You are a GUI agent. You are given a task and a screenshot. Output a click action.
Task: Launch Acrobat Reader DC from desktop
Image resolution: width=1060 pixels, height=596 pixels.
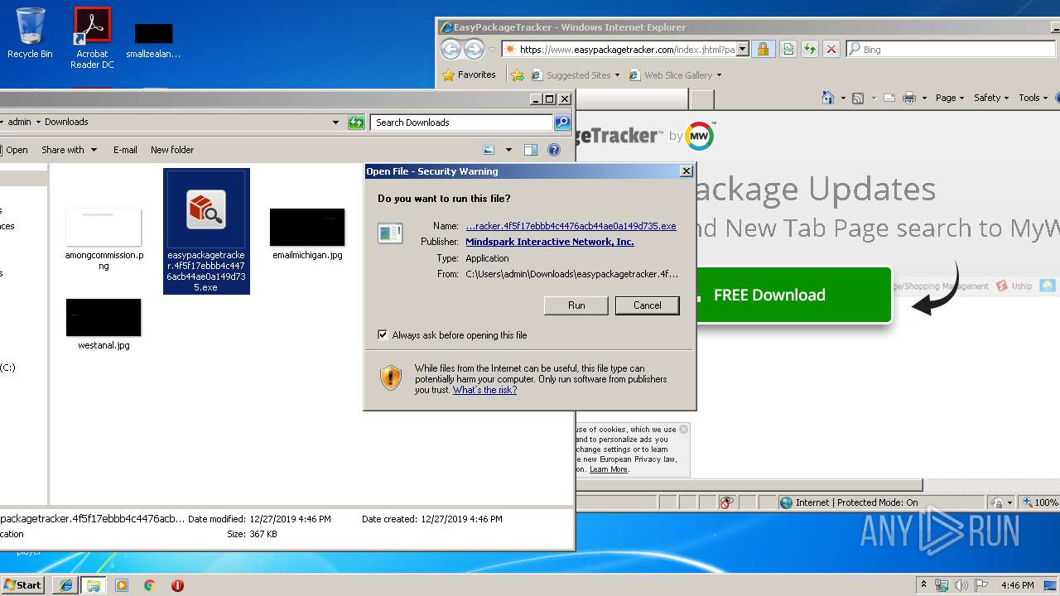click(92, 37)
